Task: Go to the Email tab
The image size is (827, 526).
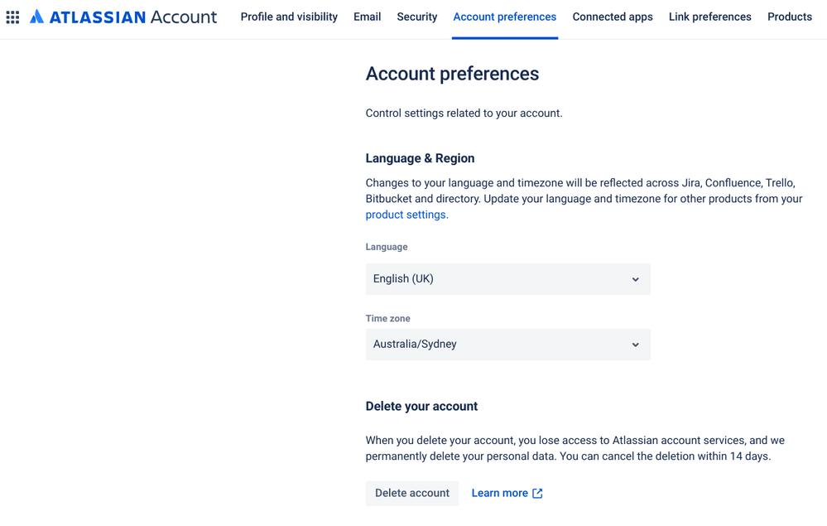Action: tap(367, 17)
